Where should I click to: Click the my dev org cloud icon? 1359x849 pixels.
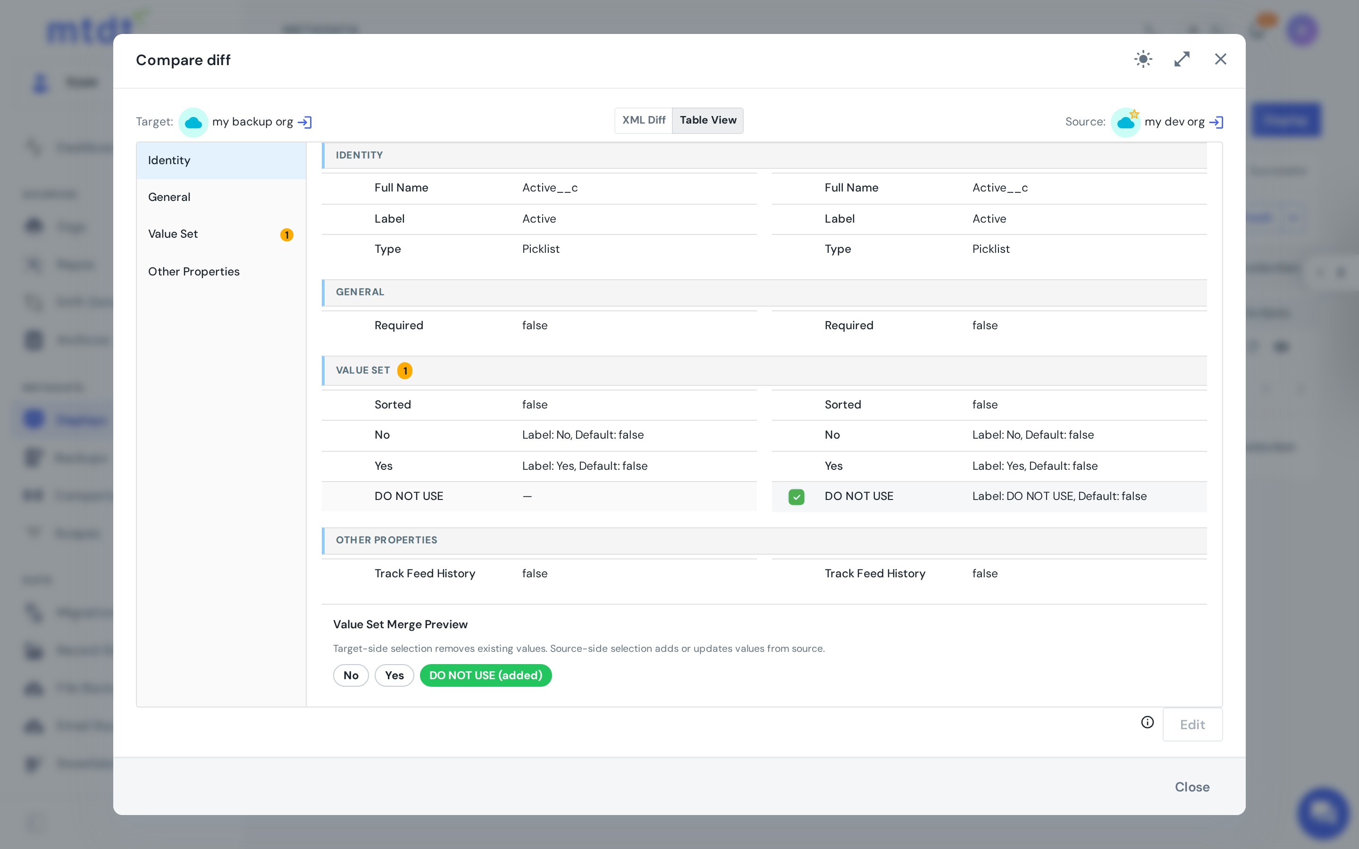[x=1126, y=122]
